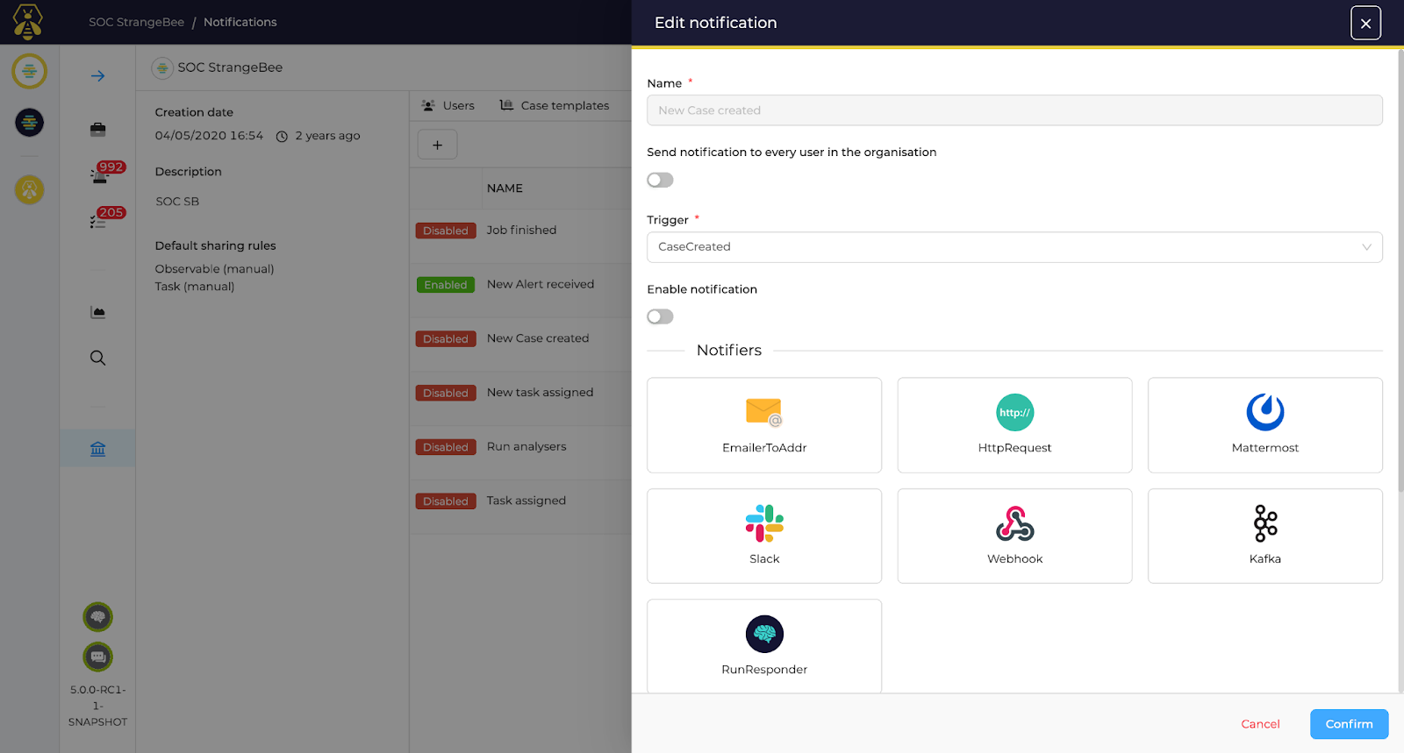Screen dimensions: 1404x753
Task: Open the Search magnifier icon in sidebar
Action: coord(97,358)
